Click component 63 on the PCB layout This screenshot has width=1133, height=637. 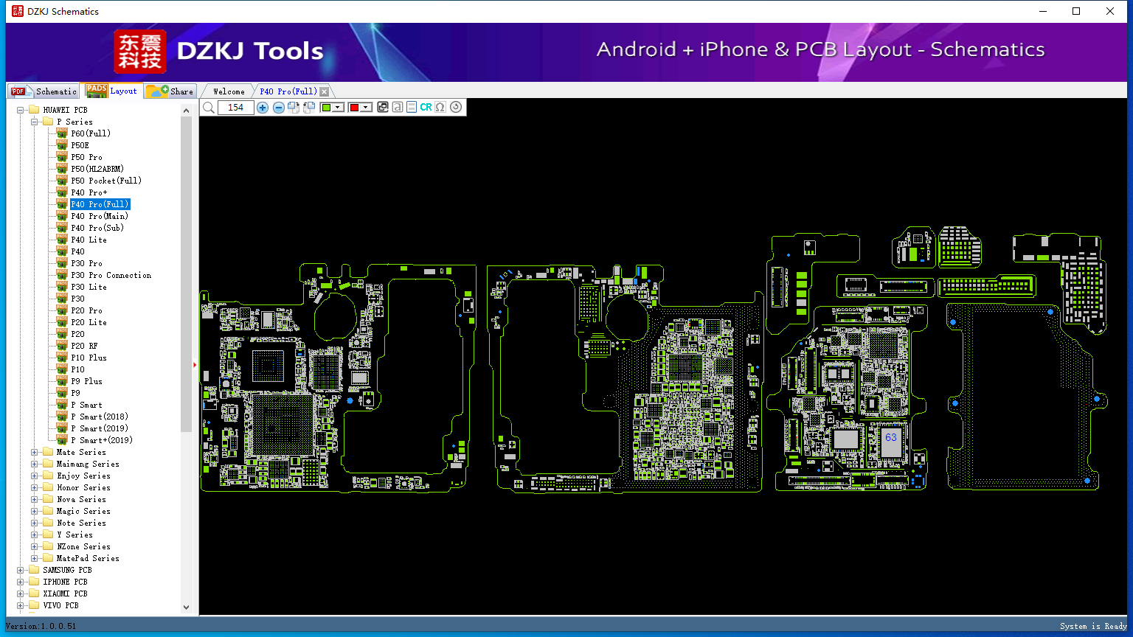(x=891, y=438)
